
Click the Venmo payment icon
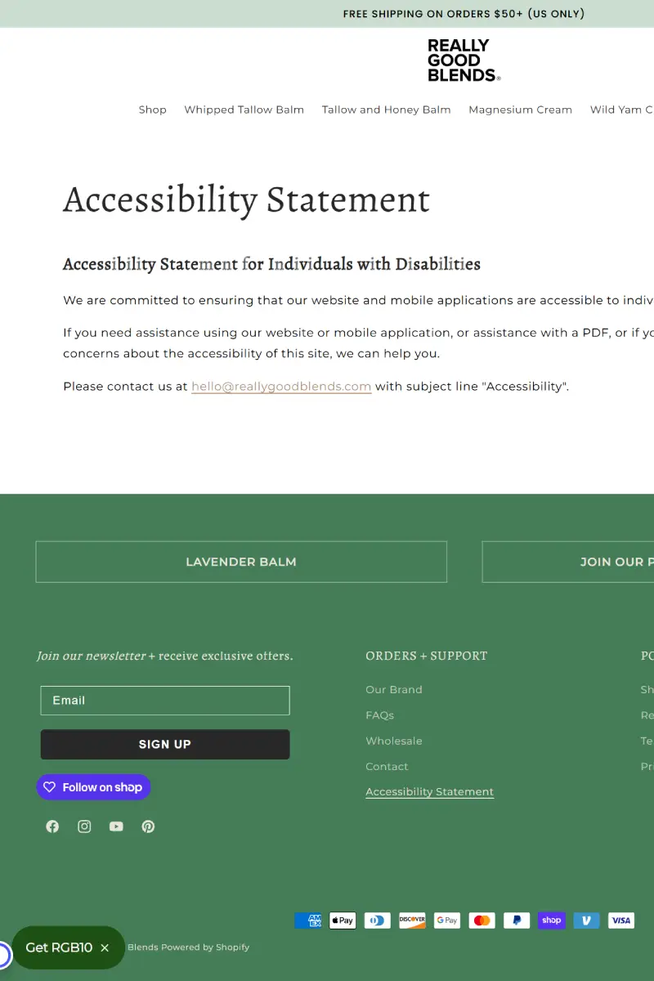tap(586, 921)
